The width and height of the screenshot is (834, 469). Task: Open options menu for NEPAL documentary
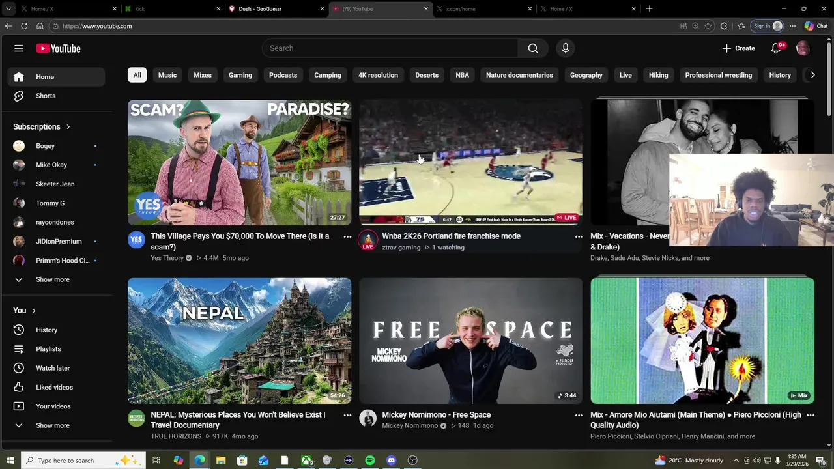[347, 415]
